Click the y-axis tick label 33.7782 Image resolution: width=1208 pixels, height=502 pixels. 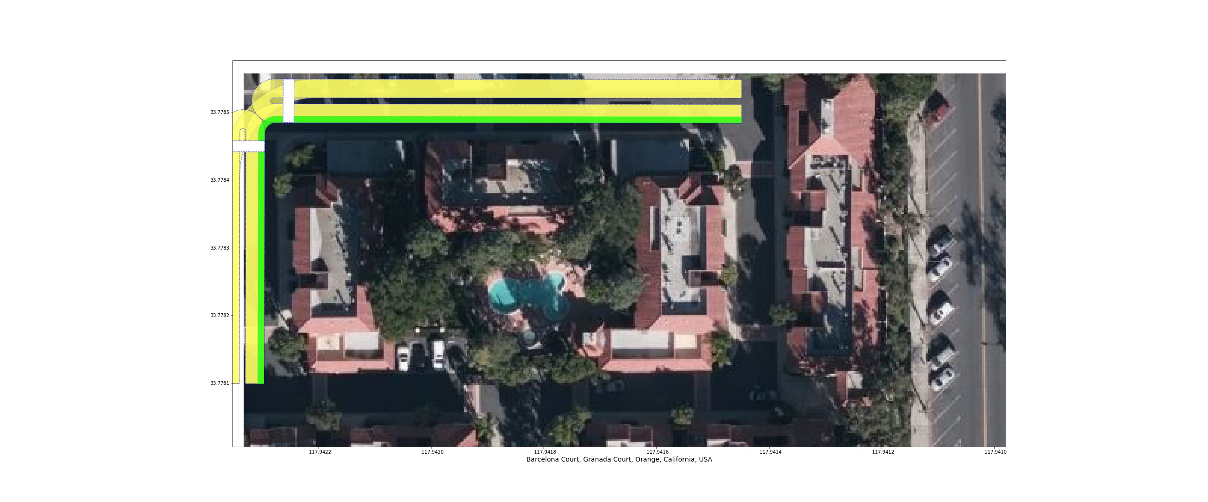point(219,316)
